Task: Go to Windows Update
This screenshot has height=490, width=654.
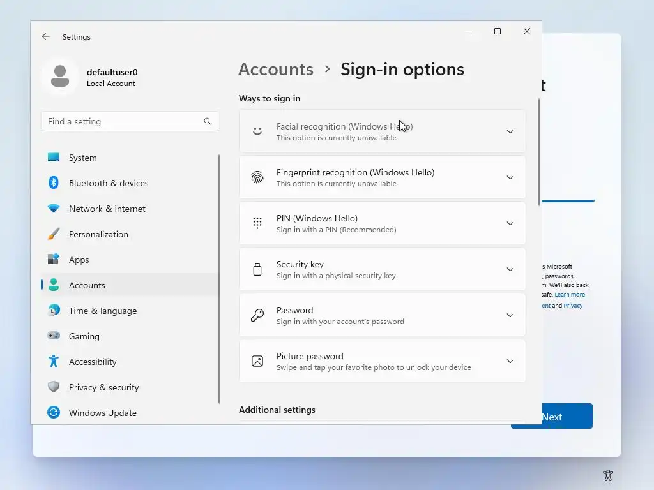Action: tap(130, 413)
